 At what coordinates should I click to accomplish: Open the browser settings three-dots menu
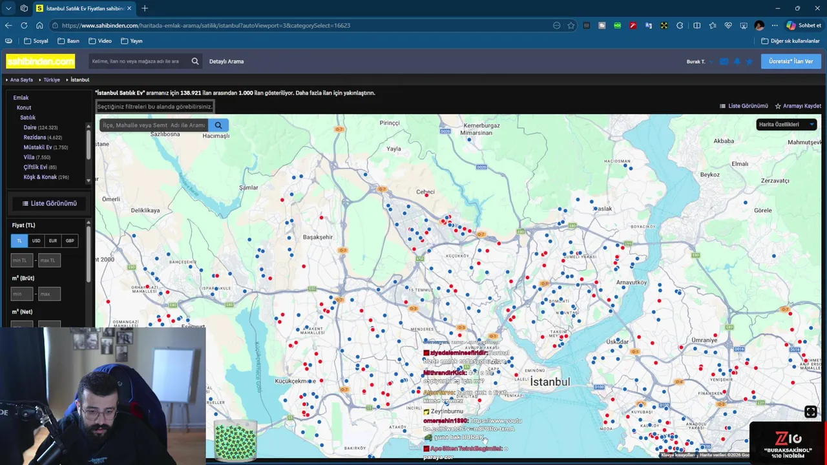pyautogui.click(x=775, y=25)
